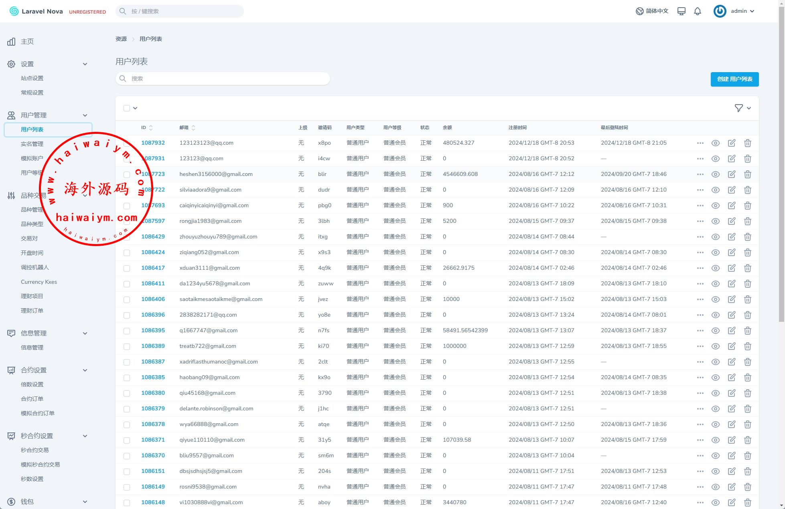Screen dimensions: 785x509
Task: Check the row for user 1086389
Action: pos(127,346)
